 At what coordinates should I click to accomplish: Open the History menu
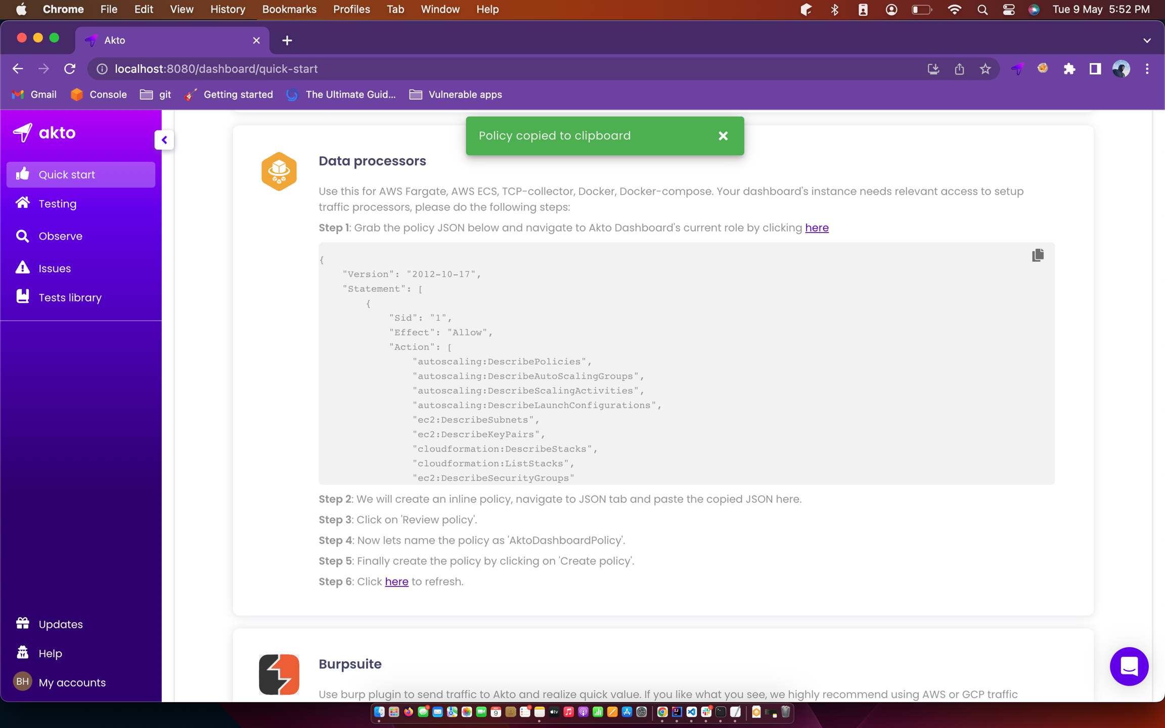click(x=228, y=9)
